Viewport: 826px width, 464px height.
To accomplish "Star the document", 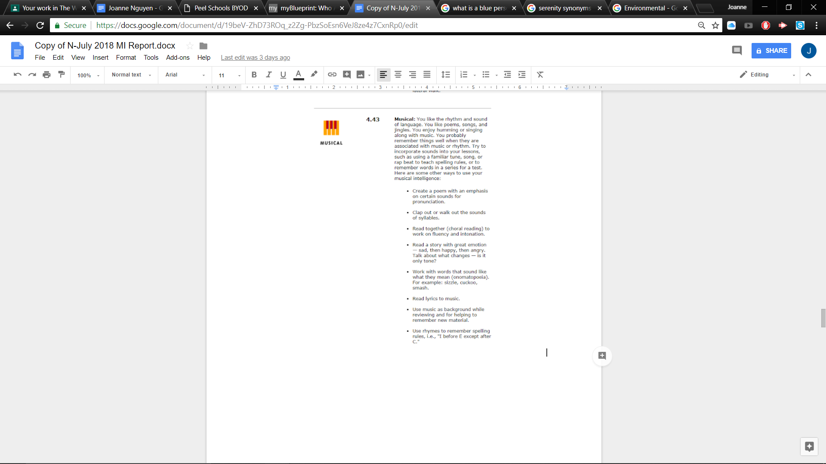I will [190, 46].
